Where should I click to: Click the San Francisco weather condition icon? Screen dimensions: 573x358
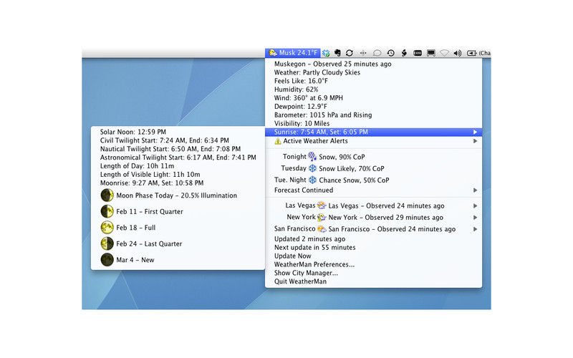322,229
